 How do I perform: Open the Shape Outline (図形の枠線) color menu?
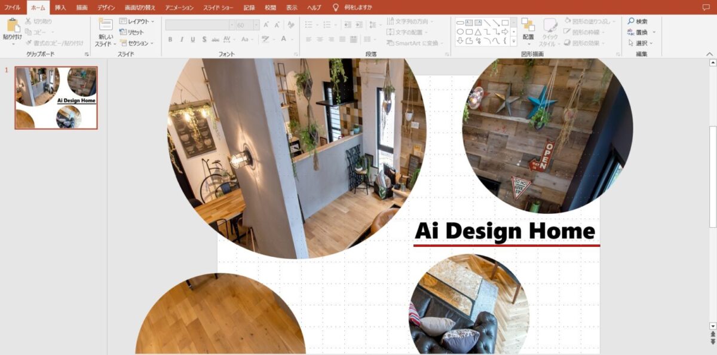tap(584, 32)
